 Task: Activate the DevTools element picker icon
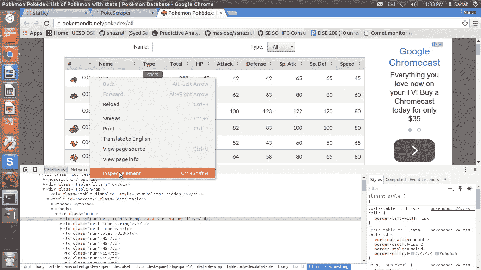point(26,169)
